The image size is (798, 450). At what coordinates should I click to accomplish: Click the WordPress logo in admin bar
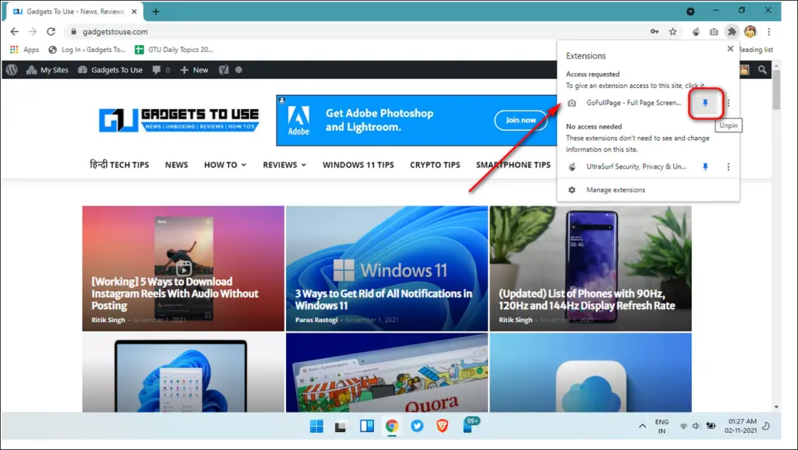[x=12, y=69]
